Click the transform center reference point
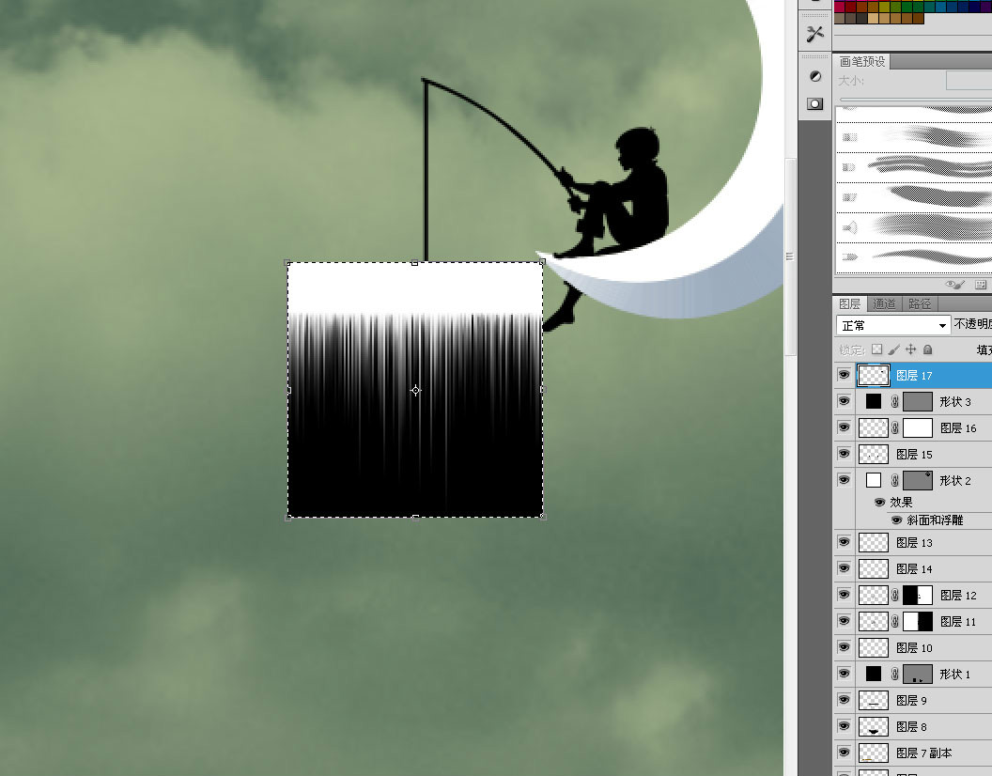 click(415, 391)
